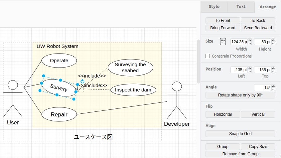Click the ユースケース図 label
Viewport: 281px width, 158px height.
[93, 137]
